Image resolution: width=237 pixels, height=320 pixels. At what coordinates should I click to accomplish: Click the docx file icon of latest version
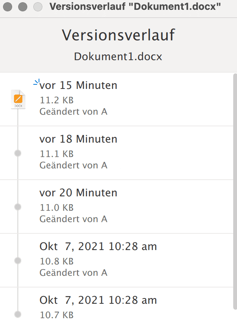(18, 99)
